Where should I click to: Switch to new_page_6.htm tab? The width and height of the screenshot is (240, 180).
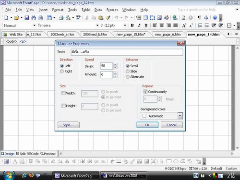[x=168, y=35]
